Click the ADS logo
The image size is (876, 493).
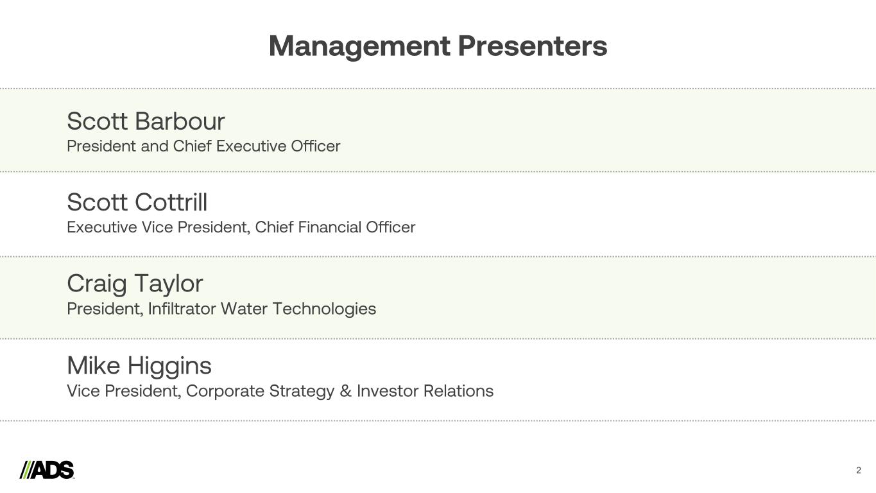coord(47,470)
